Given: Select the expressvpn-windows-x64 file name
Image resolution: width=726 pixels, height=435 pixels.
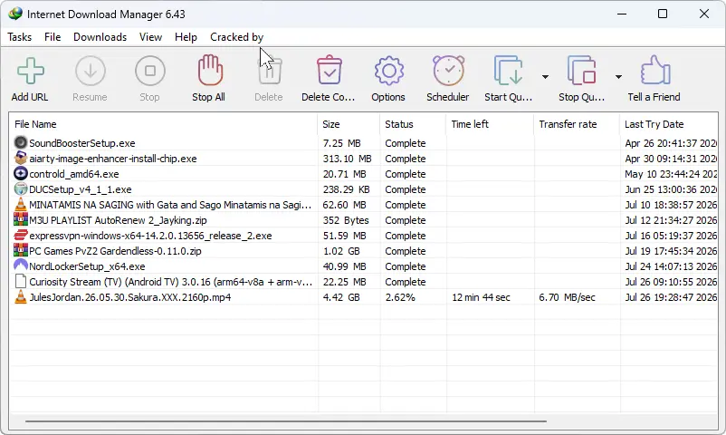Looking at the screenshot, I should pos(150,236).
